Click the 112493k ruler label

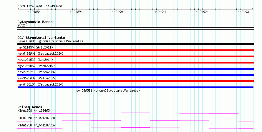click(244, 12)
